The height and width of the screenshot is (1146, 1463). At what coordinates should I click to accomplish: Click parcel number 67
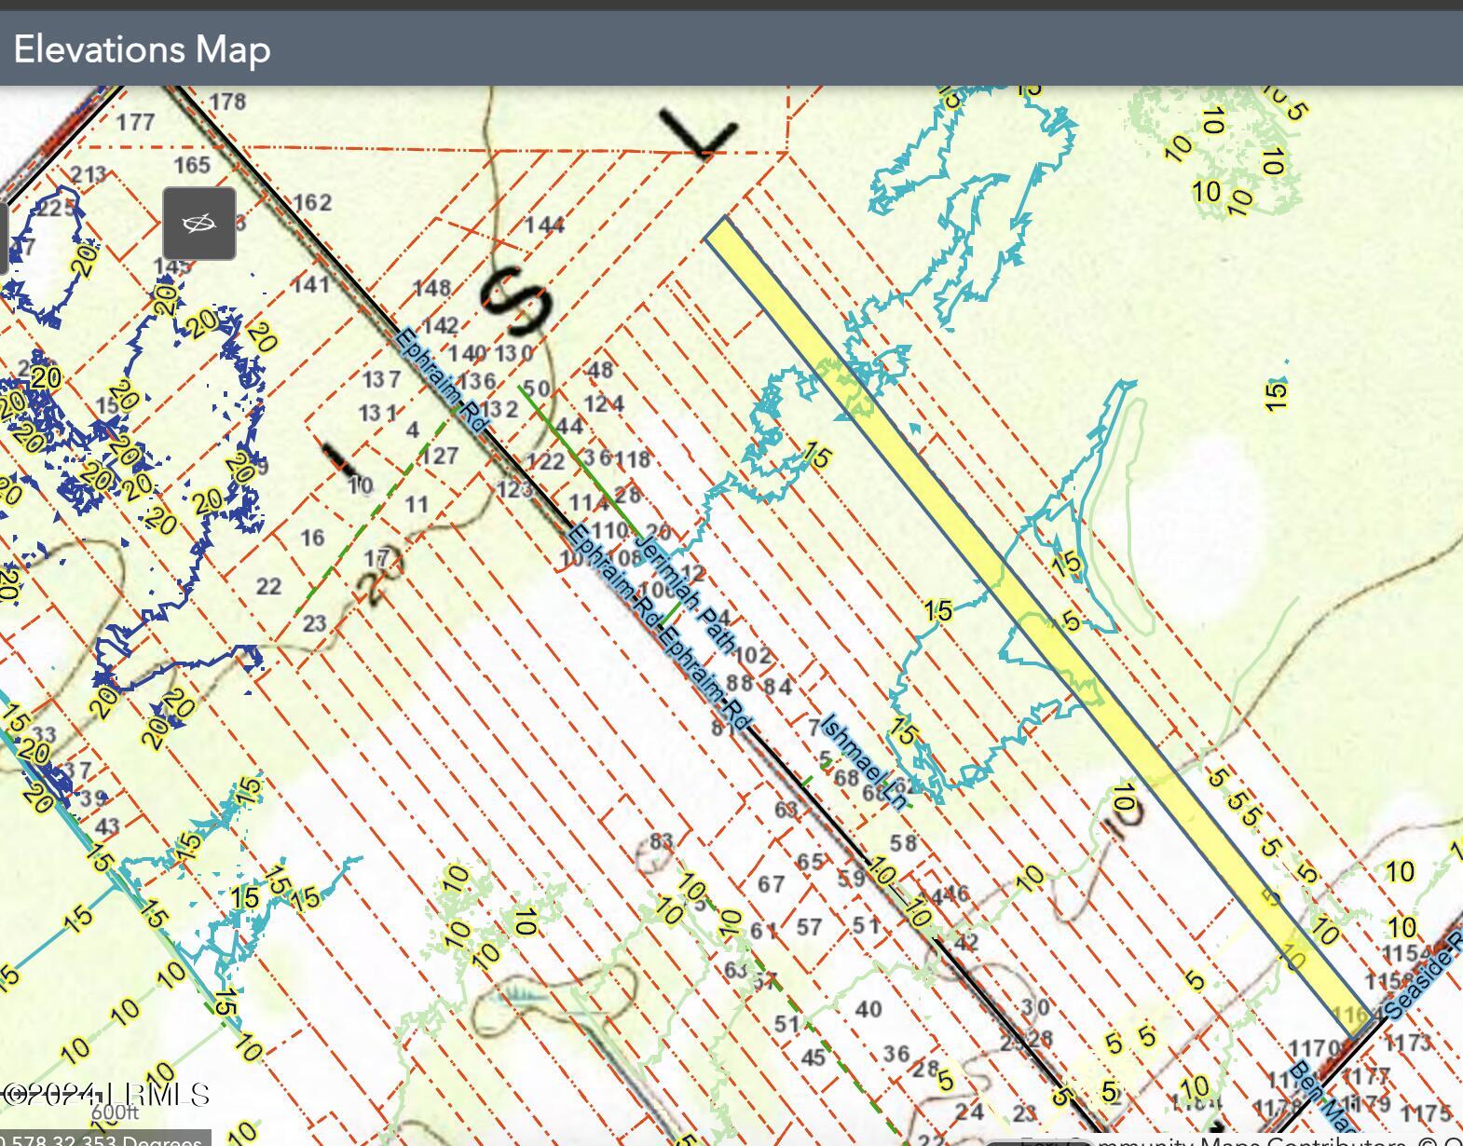[771, 883]
